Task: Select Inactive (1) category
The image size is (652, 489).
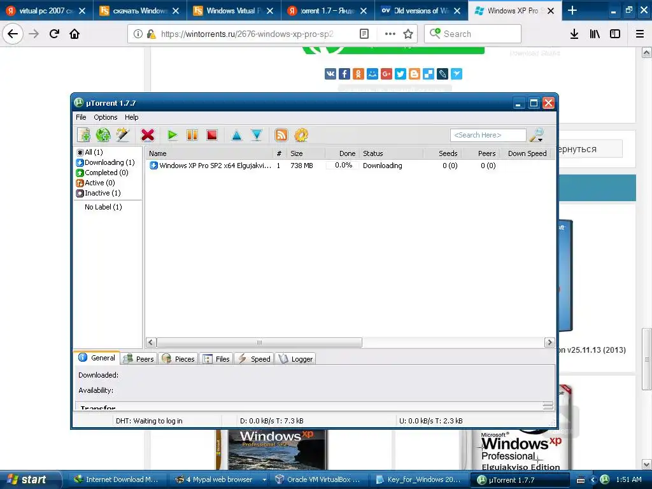Action: 99,193
